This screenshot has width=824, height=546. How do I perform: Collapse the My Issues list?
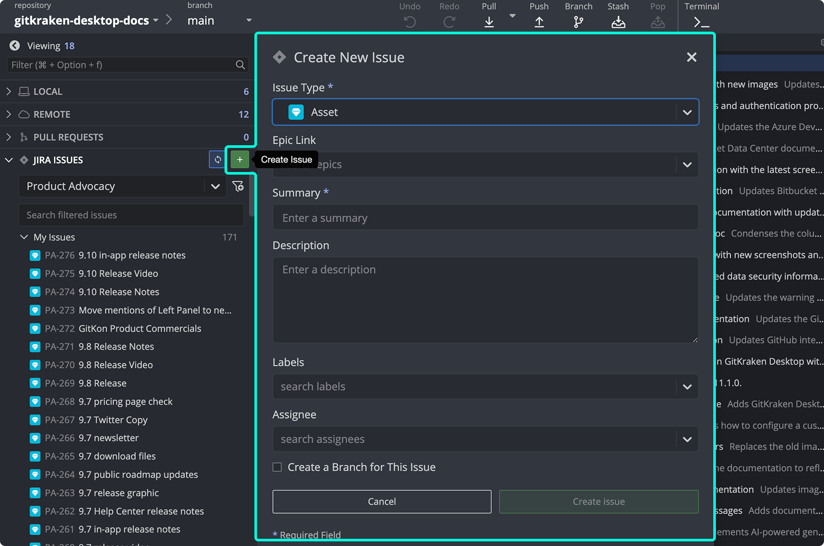pyautogui.click(x=24, y=237)
